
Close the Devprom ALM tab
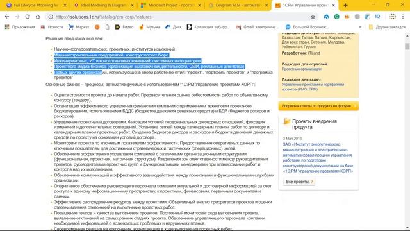[266, 5]
